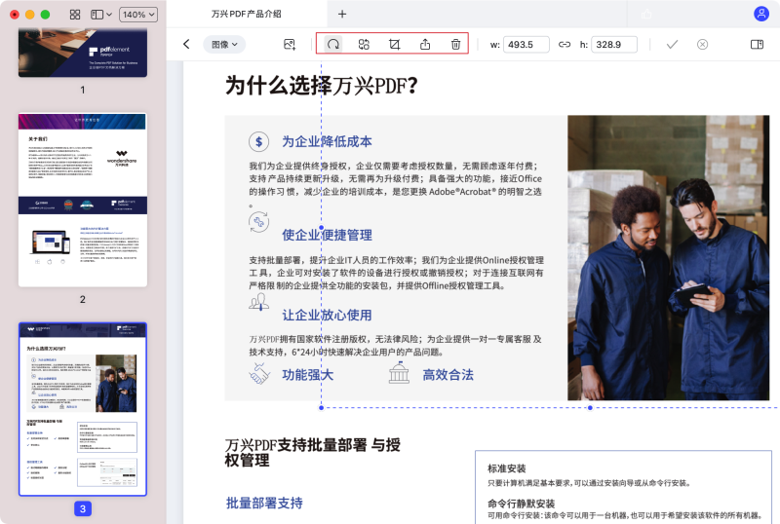Click the add image icon
This screenshot has height=524, width=780.
(x=290, y=45)
